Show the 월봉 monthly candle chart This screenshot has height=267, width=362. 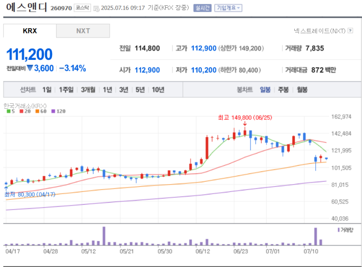pyautogui.click(x=302, y=90)
